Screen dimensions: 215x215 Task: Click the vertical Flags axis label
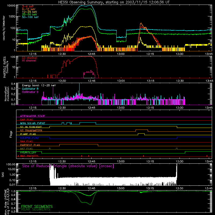pos(11,134)
